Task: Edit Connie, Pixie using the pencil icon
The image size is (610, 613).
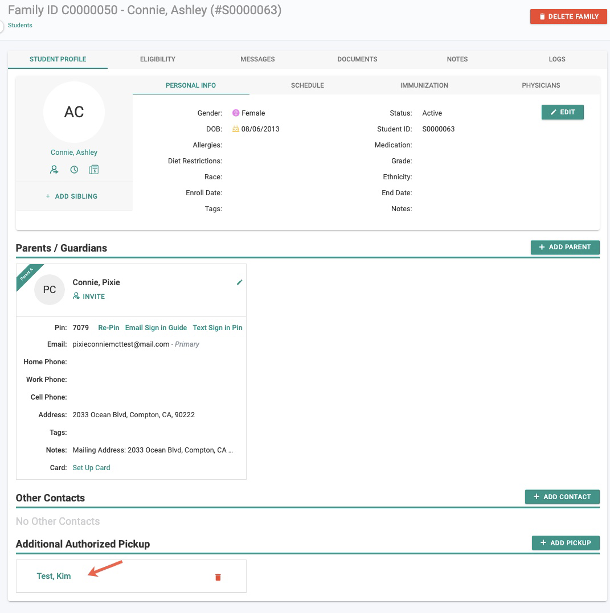Action: (x=239, y=282)
